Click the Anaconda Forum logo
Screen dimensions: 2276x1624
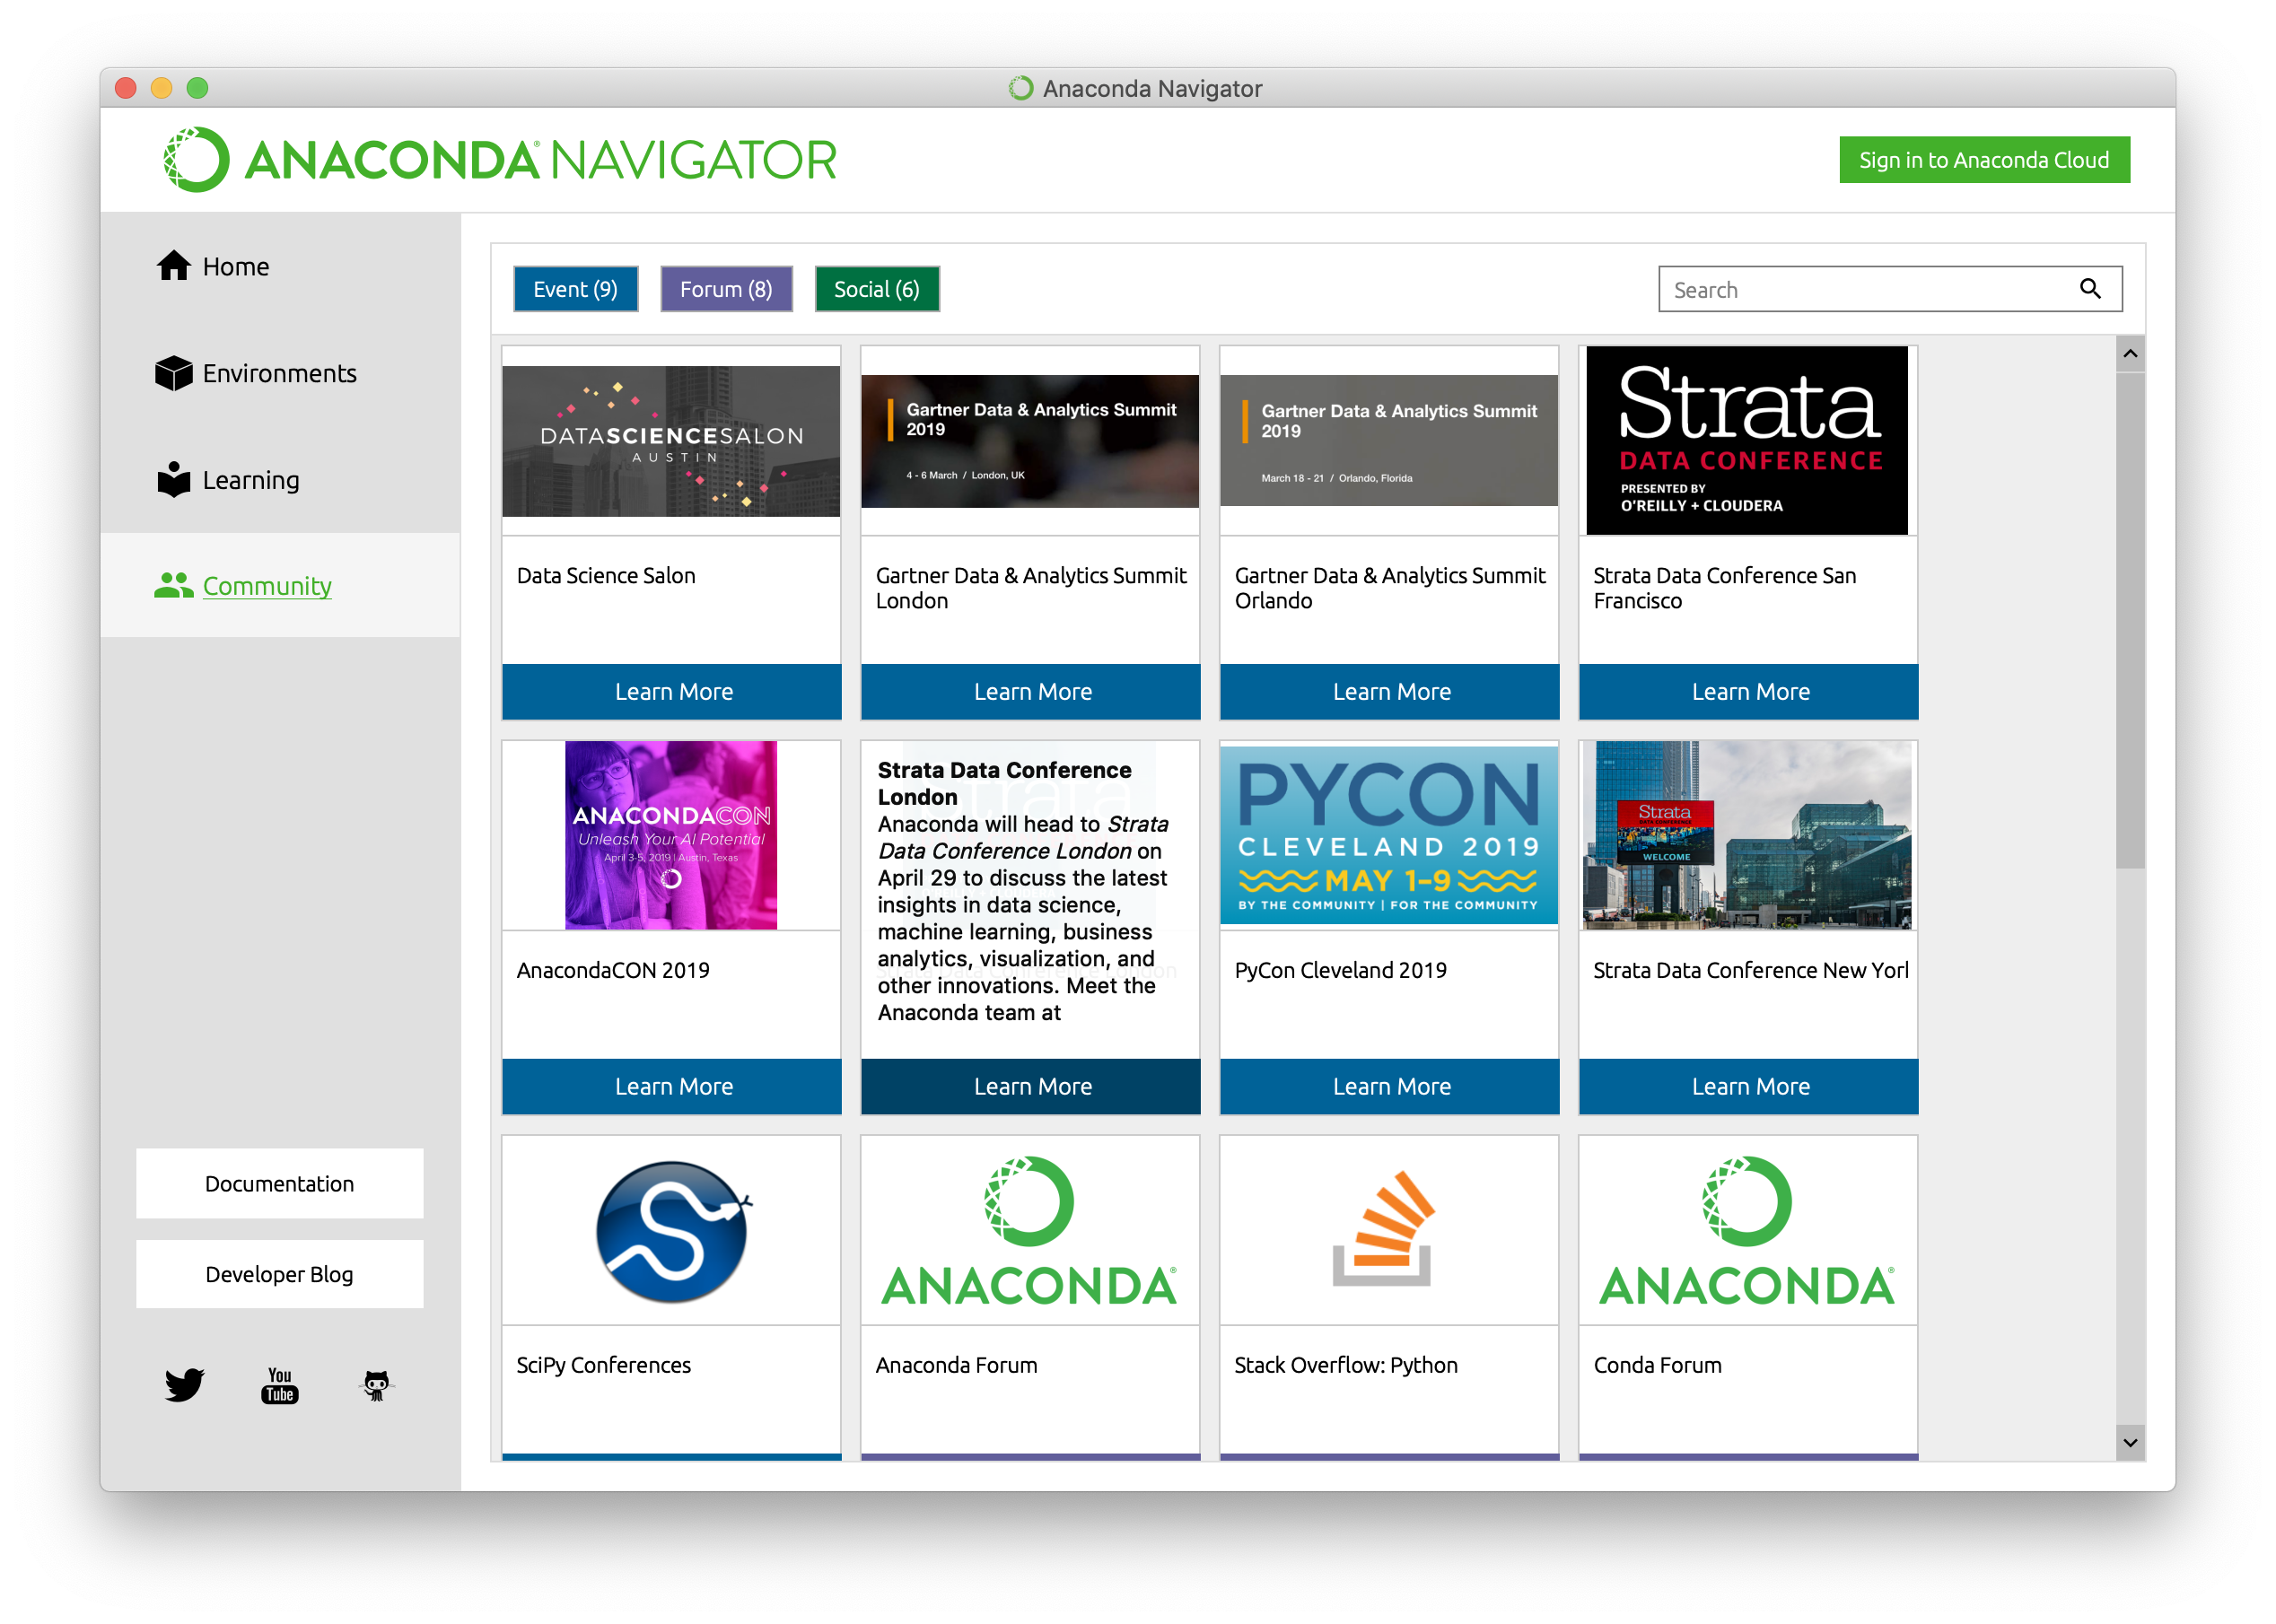click(x=1029, y=1231)
